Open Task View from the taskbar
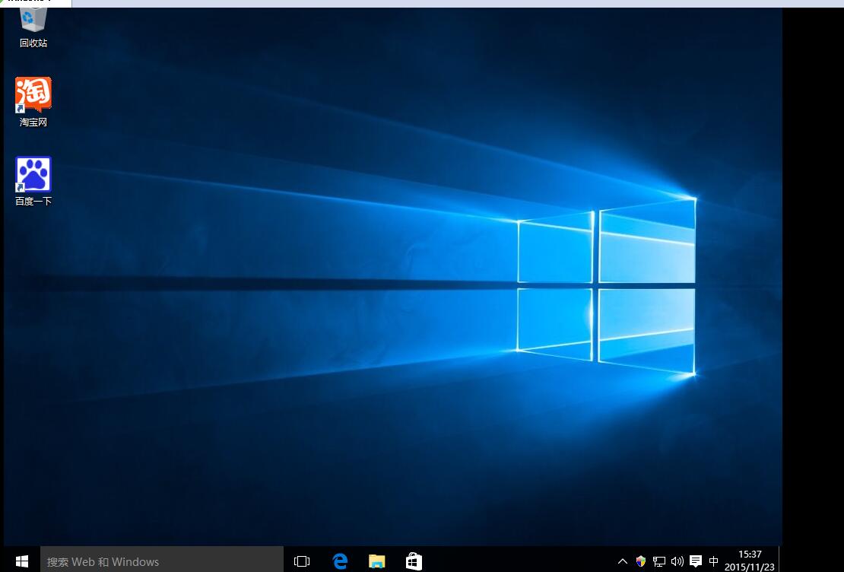The width and height of the screenshot is (844, 572). pos(302,561)
